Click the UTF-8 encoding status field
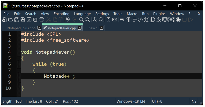The width and height of the screenshot is (205, 107). pos(157,101)
